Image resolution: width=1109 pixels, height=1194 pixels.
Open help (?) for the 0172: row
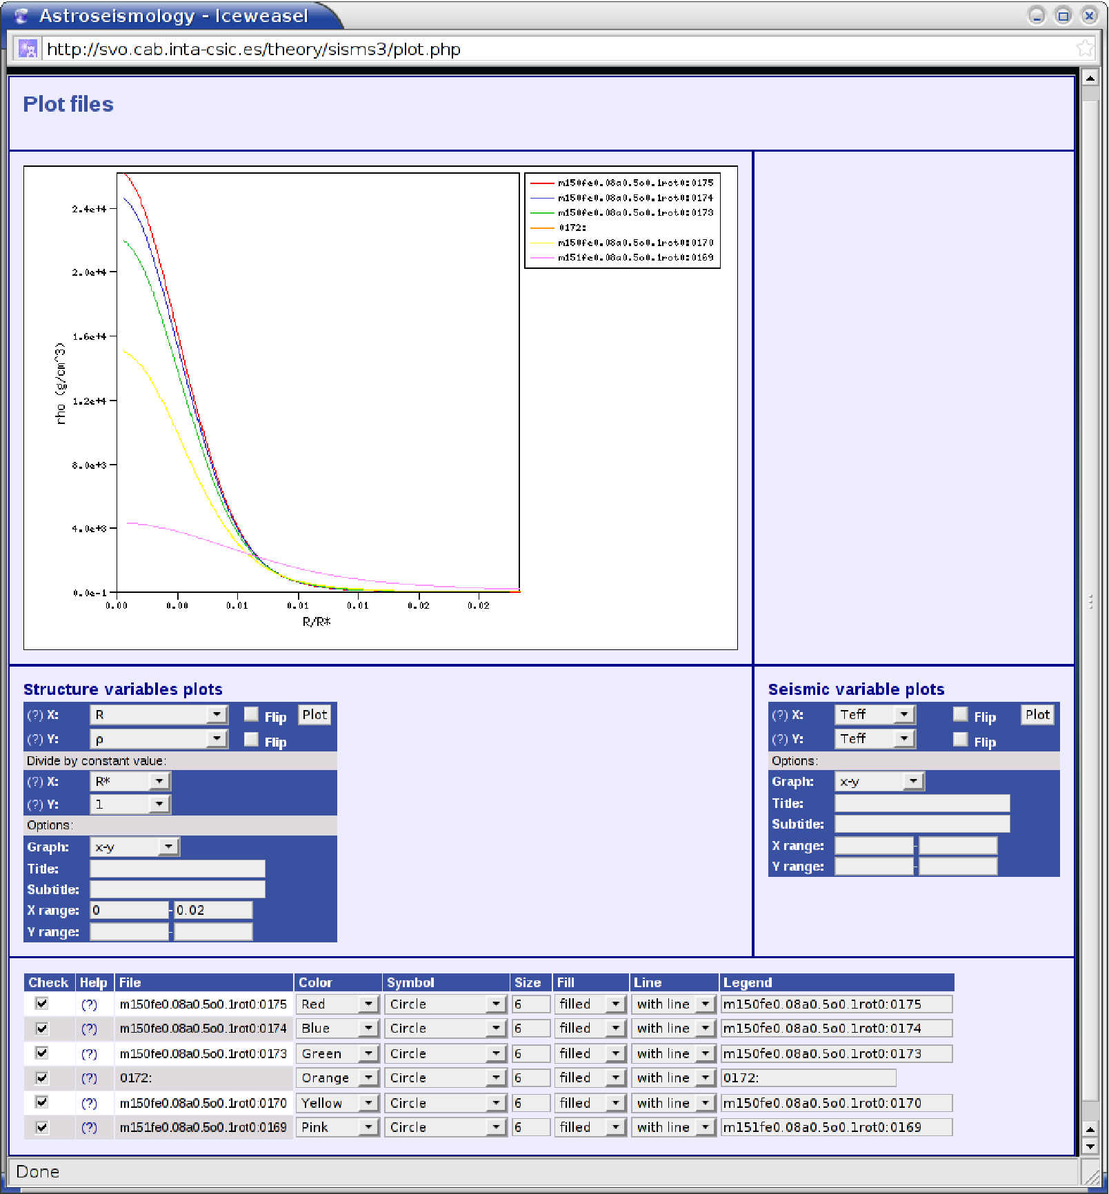click(89, 1078)
